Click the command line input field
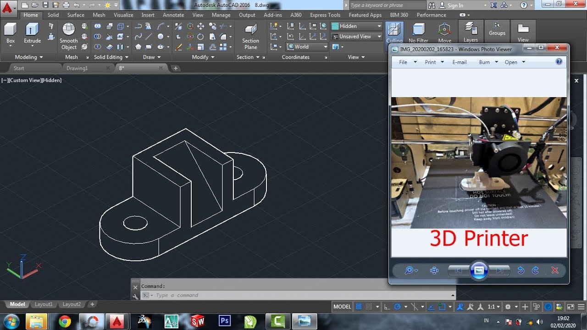Screen dimensions: 587x330 pos(298,295)
